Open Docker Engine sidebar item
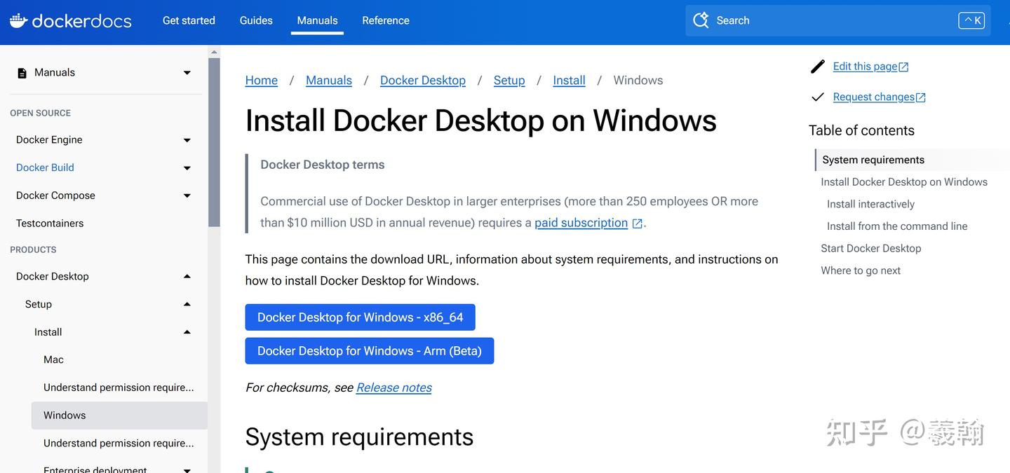This screenshot has width=1010, height=473. (x=49, y=140)
